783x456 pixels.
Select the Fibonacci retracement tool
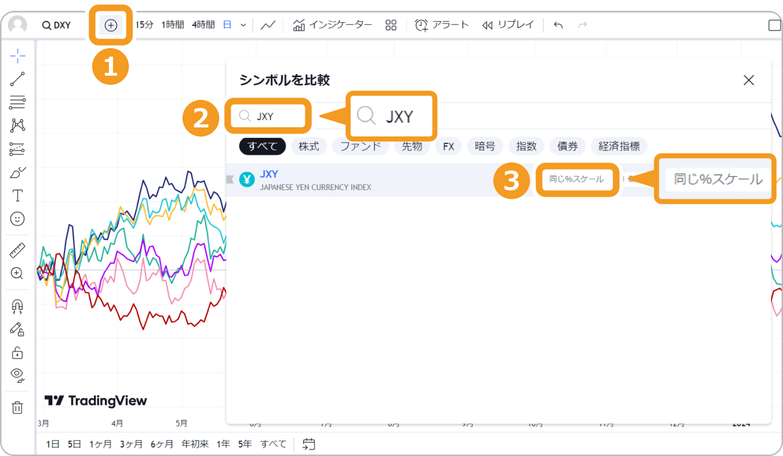coord(17,102)
